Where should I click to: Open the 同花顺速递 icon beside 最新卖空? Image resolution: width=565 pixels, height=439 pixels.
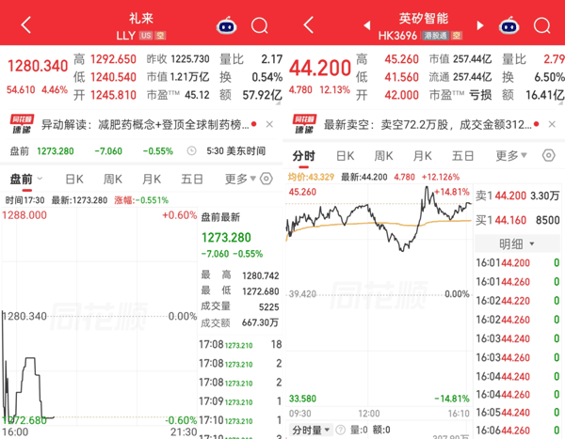pos(304,124)
